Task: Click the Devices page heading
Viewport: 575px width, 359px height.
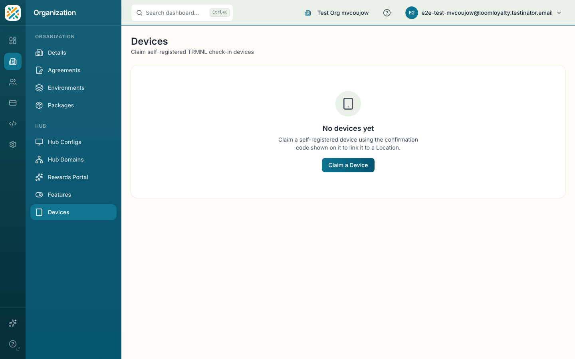Action: 149,41
